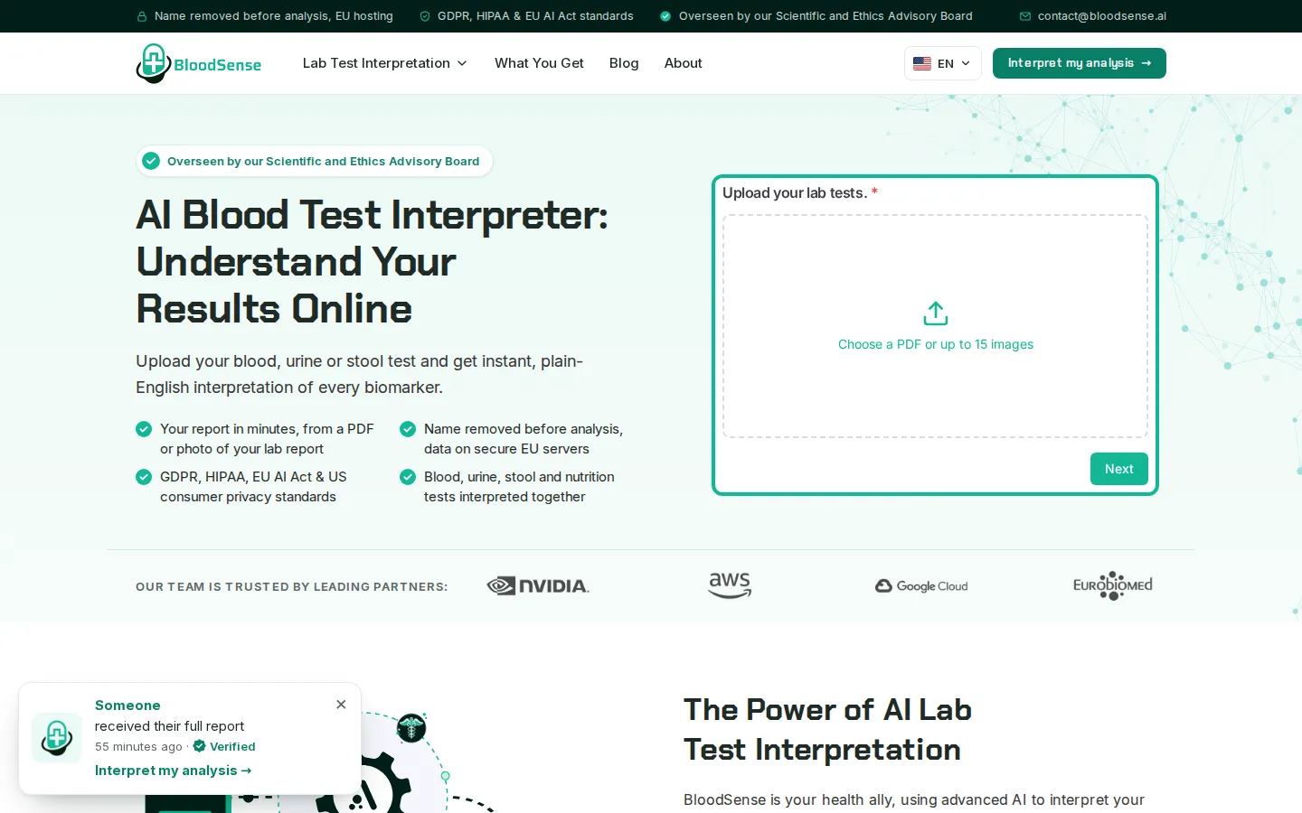Click 'Overseen by our Scientific and Ethics Advisory Board' in top bar
The image size is (1302, 813).
click(x=826, y=16)
